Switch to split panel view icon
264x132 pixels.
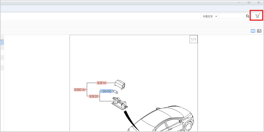(253, 31)
